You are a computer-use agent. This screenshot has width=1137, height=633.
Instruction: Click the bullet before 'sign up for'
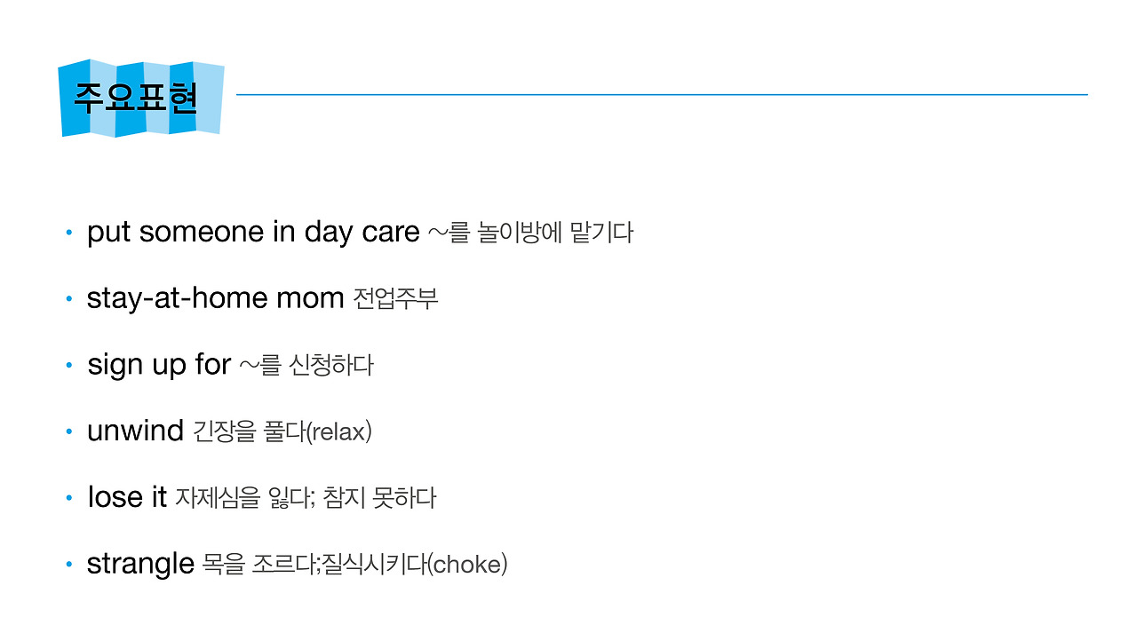coord(68,366)
